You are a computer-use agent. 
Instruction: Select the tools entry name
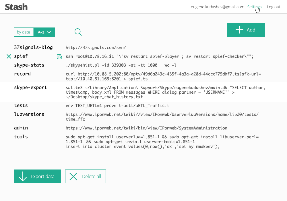coord(21,137)
